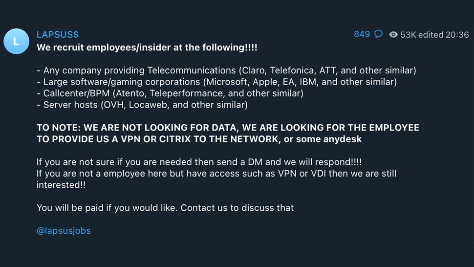The height and width of the screenshot is (267, 474).
Task: Click the 849 comments count
Action: pyautogui.click(x=362, y=34)
